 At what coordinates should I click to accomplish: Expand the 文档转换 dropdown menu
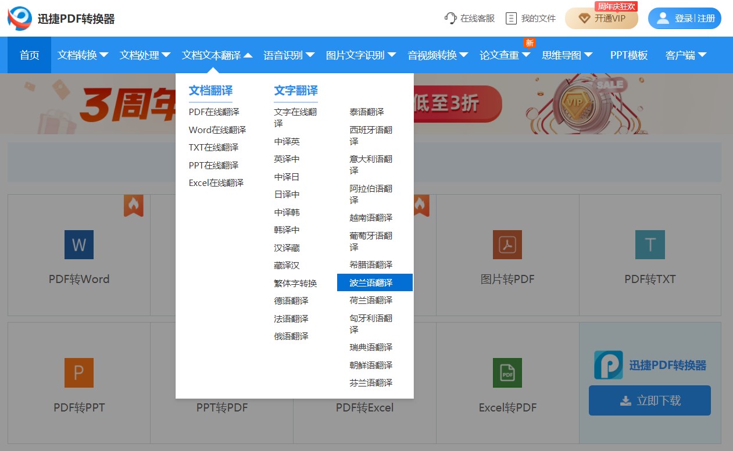[x=83, y=55]
